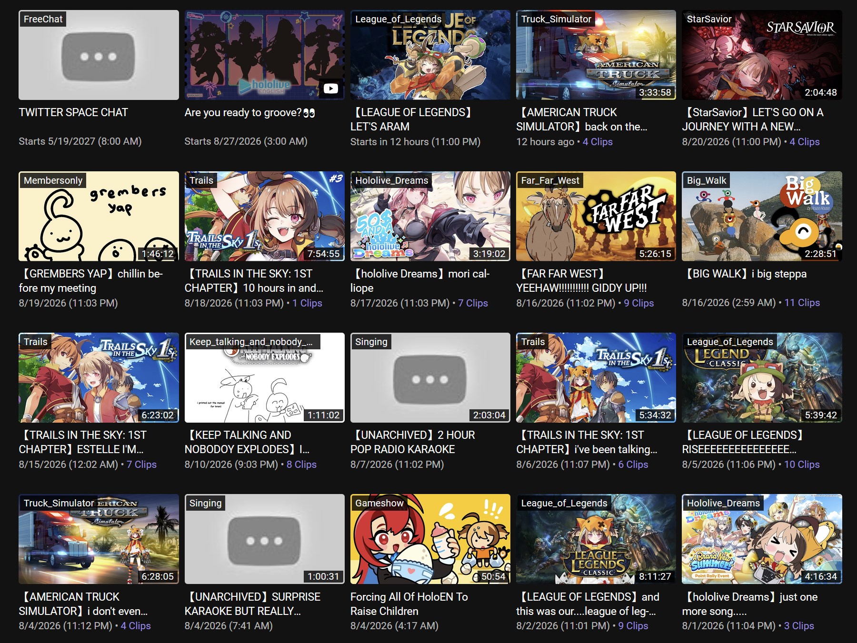Open the title Are you ready to groove?

tap(250, 113)
